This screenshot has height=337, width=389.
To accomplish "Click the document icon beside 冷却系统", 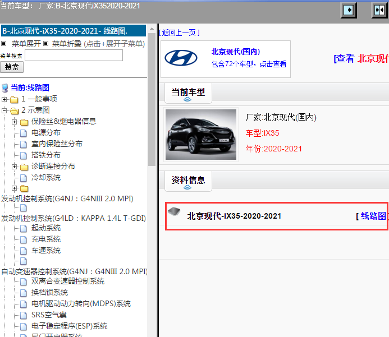I will coord(24,178).
